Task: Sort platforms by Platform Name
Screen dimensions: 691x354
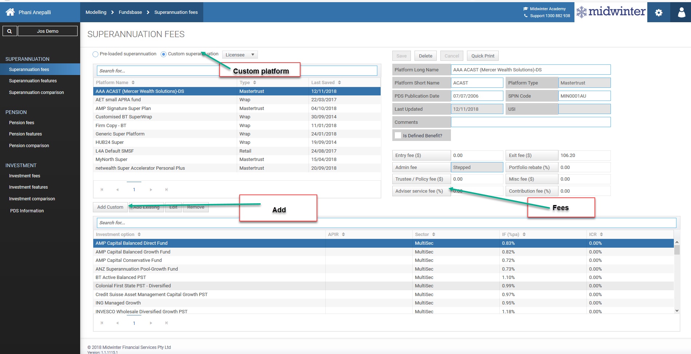Action: pyautogui.click(x=133, y=83)
